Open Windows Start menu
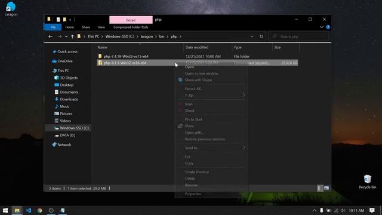Image resolution: width=382 pixels, height=215 pixels. click(5, 210)
